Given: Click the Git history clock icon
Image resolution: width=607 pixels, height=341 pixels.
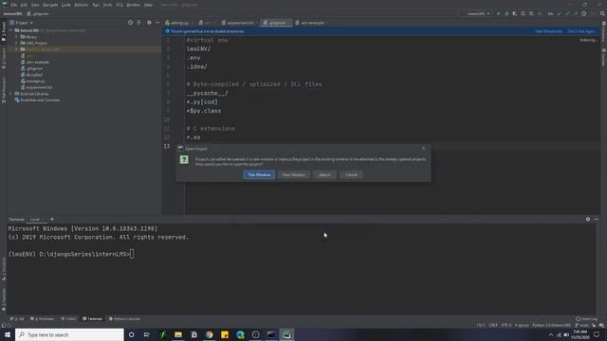Looking at the screenshot, I should 584,13.
